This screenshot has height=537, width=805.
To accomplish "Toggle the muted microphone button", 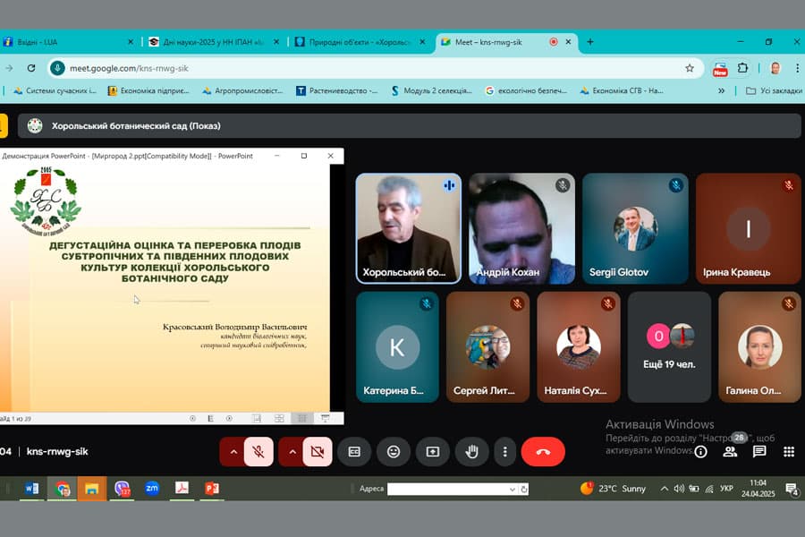I will coord(258,452).
